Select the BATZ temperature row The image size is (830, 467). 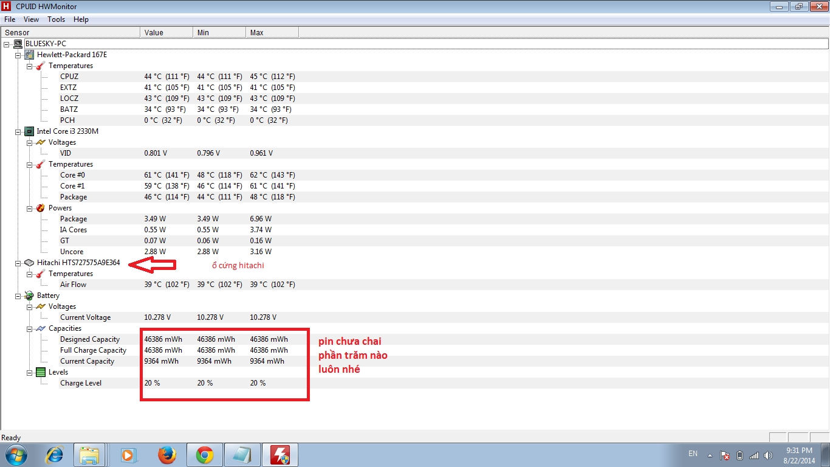click(414, 109)
